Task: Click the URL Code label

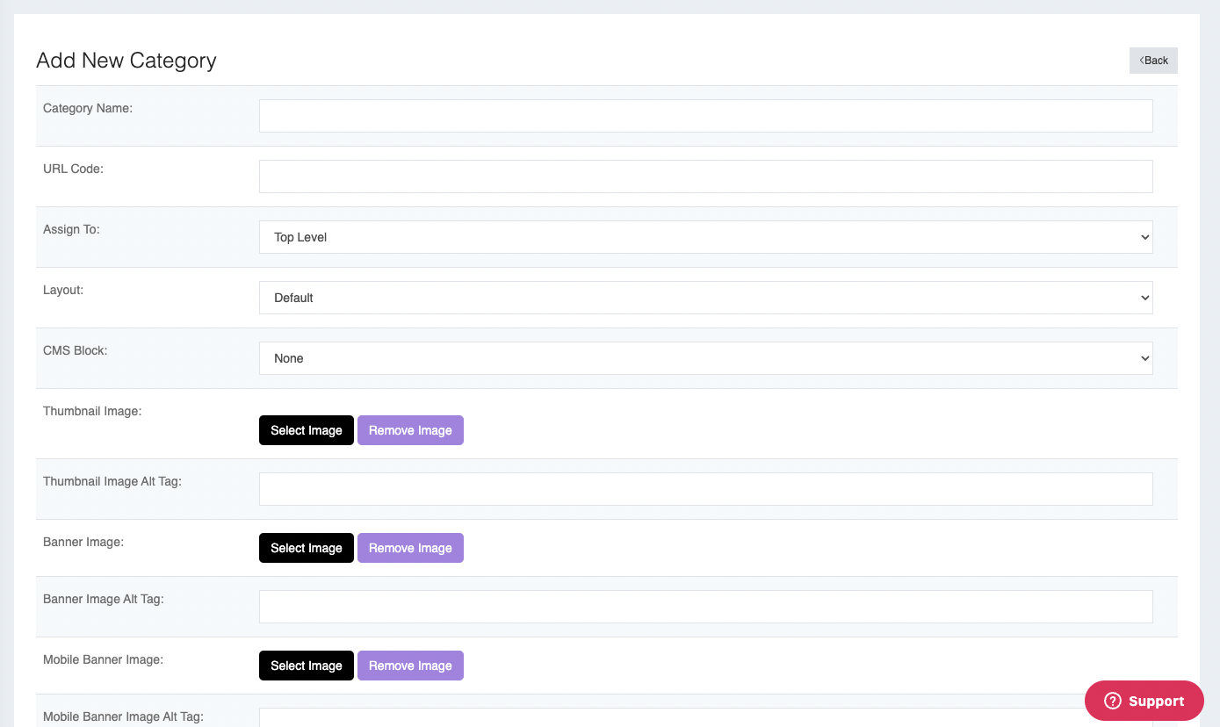Action: [73, 169]
